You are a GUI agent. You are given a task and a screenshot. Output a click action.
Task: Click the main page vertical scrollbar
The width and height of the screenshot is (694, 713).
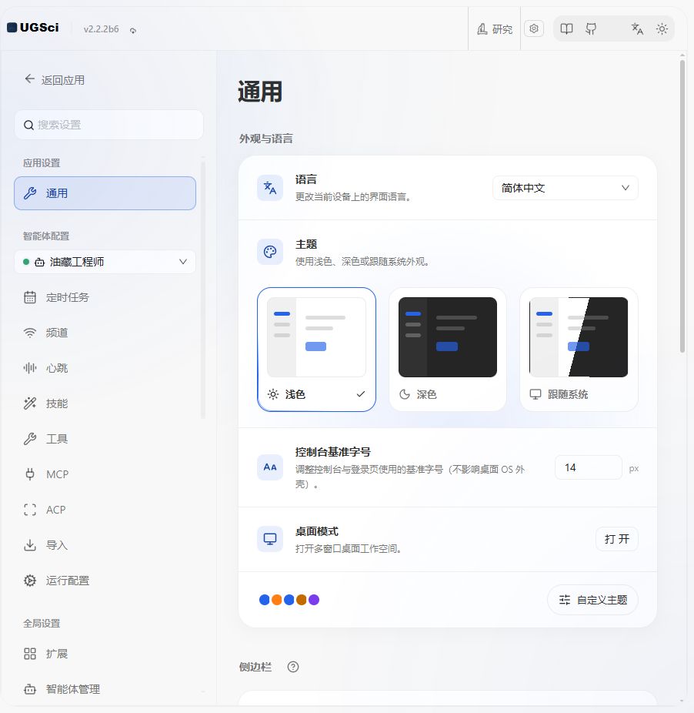[682, 206]
